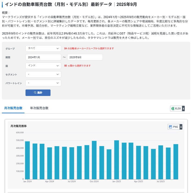
Task: Click the last bar in the monthly chart
Action: (176, 161)
